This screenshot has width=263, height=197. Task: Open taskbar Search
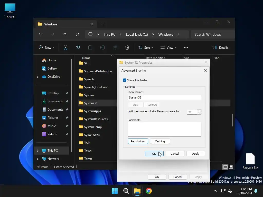tap(126, 191)
